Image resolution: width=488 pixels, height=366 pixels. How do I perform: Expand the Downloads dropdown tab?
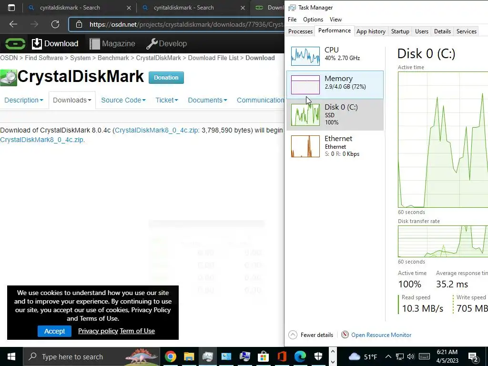[72, 100]
